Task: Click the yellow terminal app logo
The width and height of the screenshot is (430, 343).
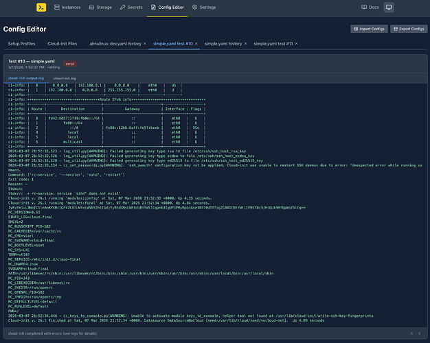Action: pyautogui.click(x=42, y=8)
